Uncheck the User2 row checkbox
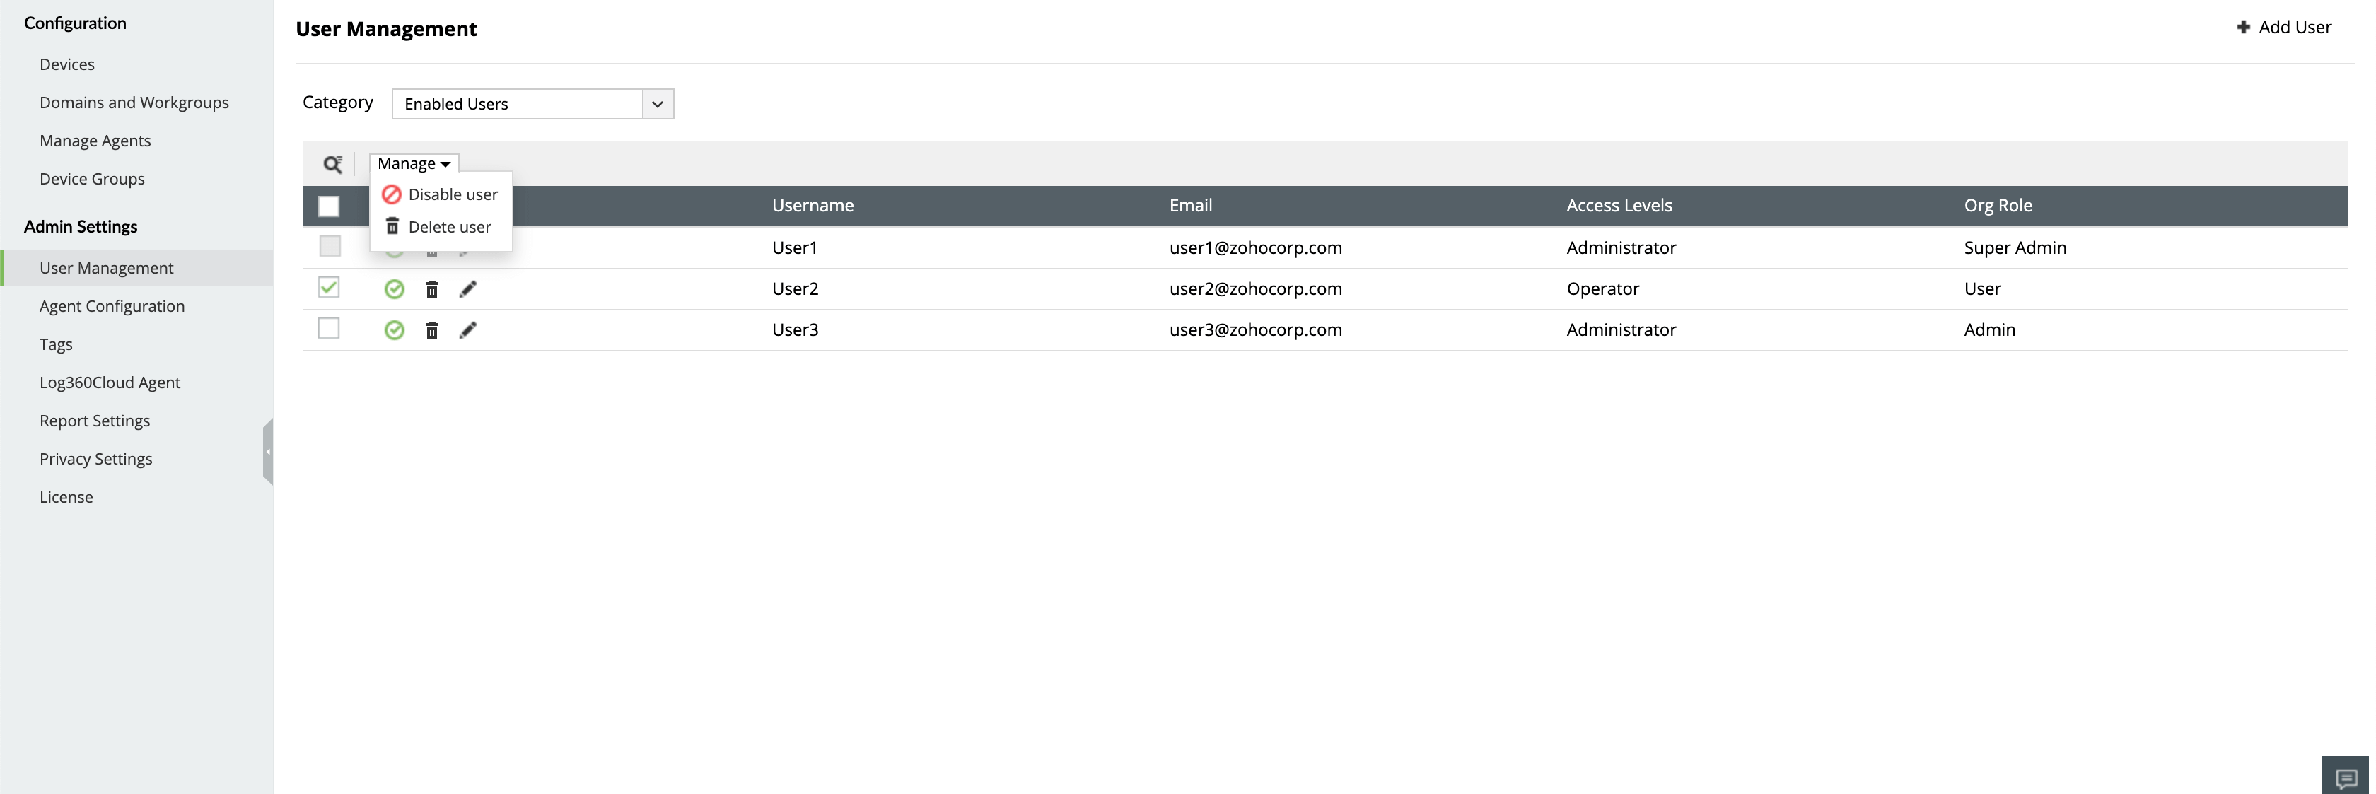Image resolution: width=2376 pixels, height=794 pixels. tap(328, 288)
